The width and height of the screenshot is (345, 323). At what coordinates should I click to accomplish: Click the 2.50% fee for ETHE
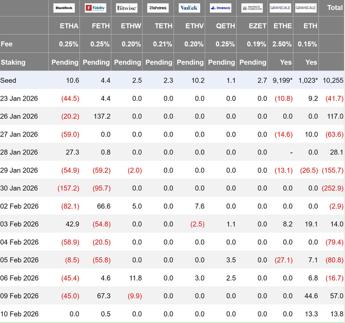click(282, 44)
